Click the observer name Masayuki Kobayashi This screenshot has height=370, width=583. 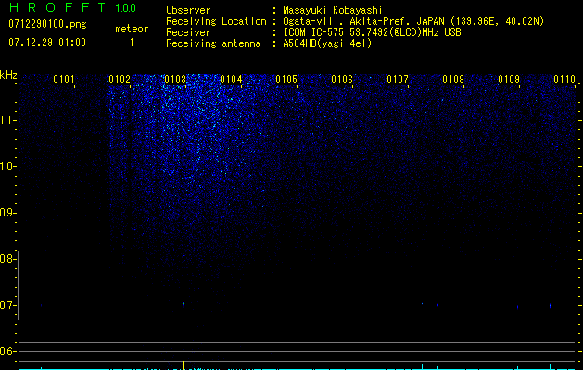point(333,10)
